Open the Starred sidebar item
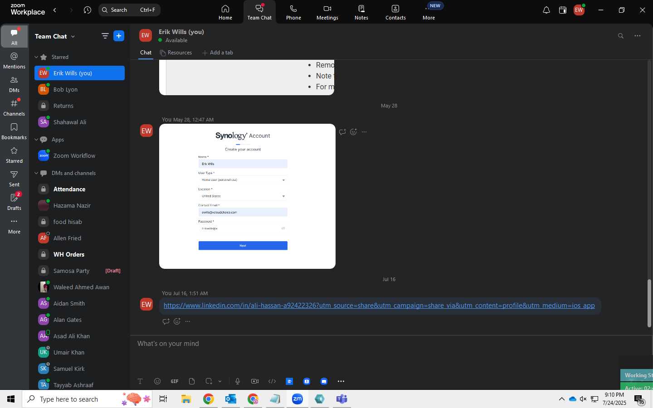 click(14, 155)
